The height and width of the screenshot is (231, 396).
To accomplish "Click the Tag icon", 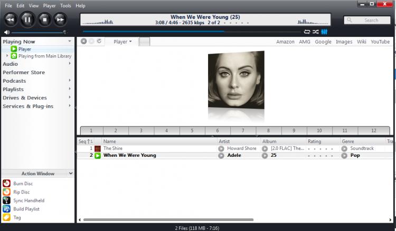I will pos(6,217).
